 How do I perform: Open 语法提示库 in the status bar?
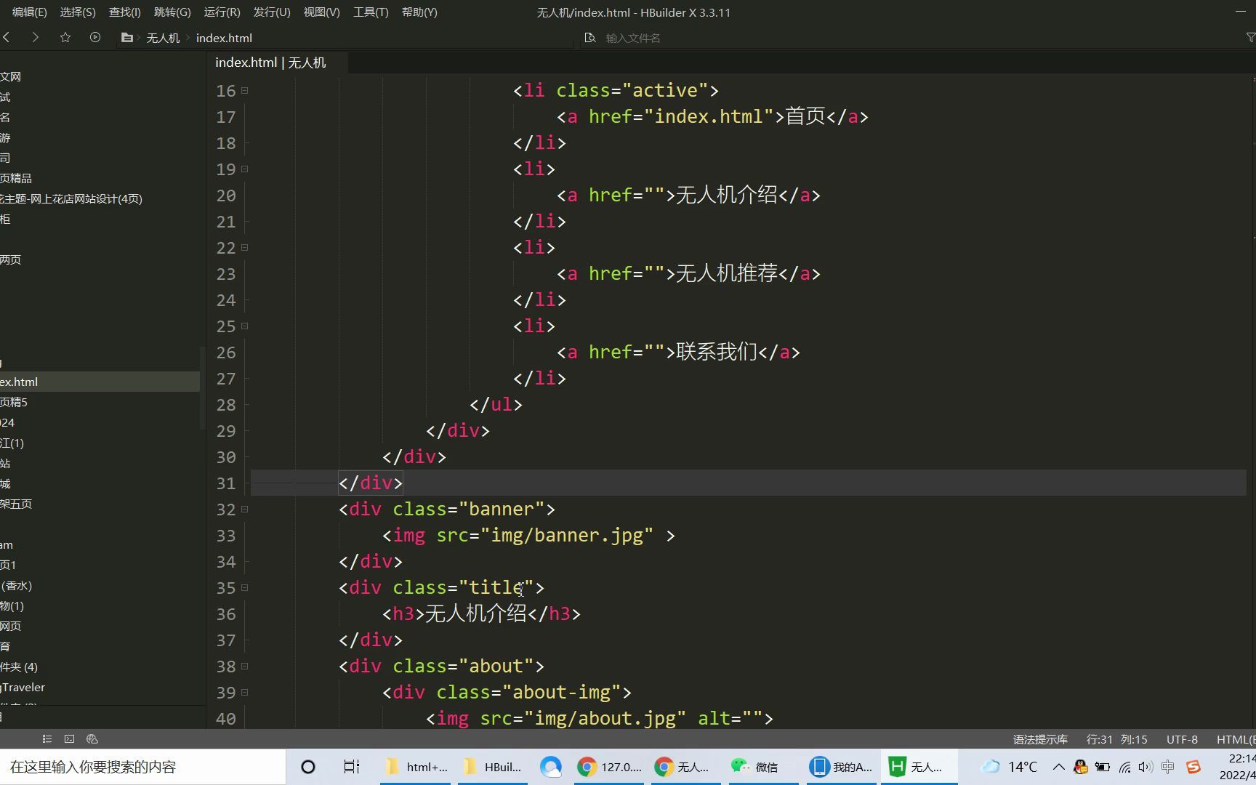pyautogui.click(x=1040, y=739)
